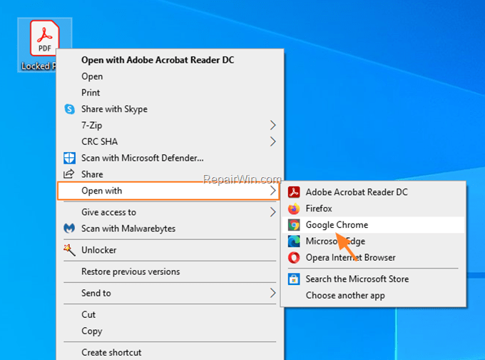
Task: Select the Unlocker menu entry
Action: tap(170, 250)
